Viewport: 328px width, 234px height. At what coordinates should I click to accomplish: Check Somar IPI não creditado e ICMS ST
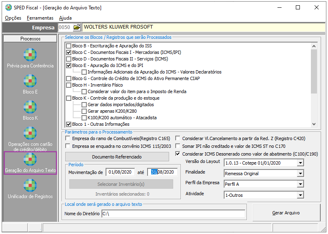click(178, 146)
